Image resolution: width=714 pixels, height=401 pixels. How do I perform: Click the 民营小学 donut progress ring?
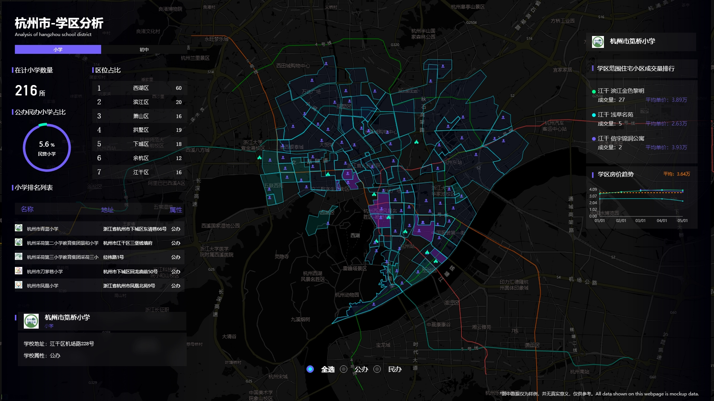(47, 147)
